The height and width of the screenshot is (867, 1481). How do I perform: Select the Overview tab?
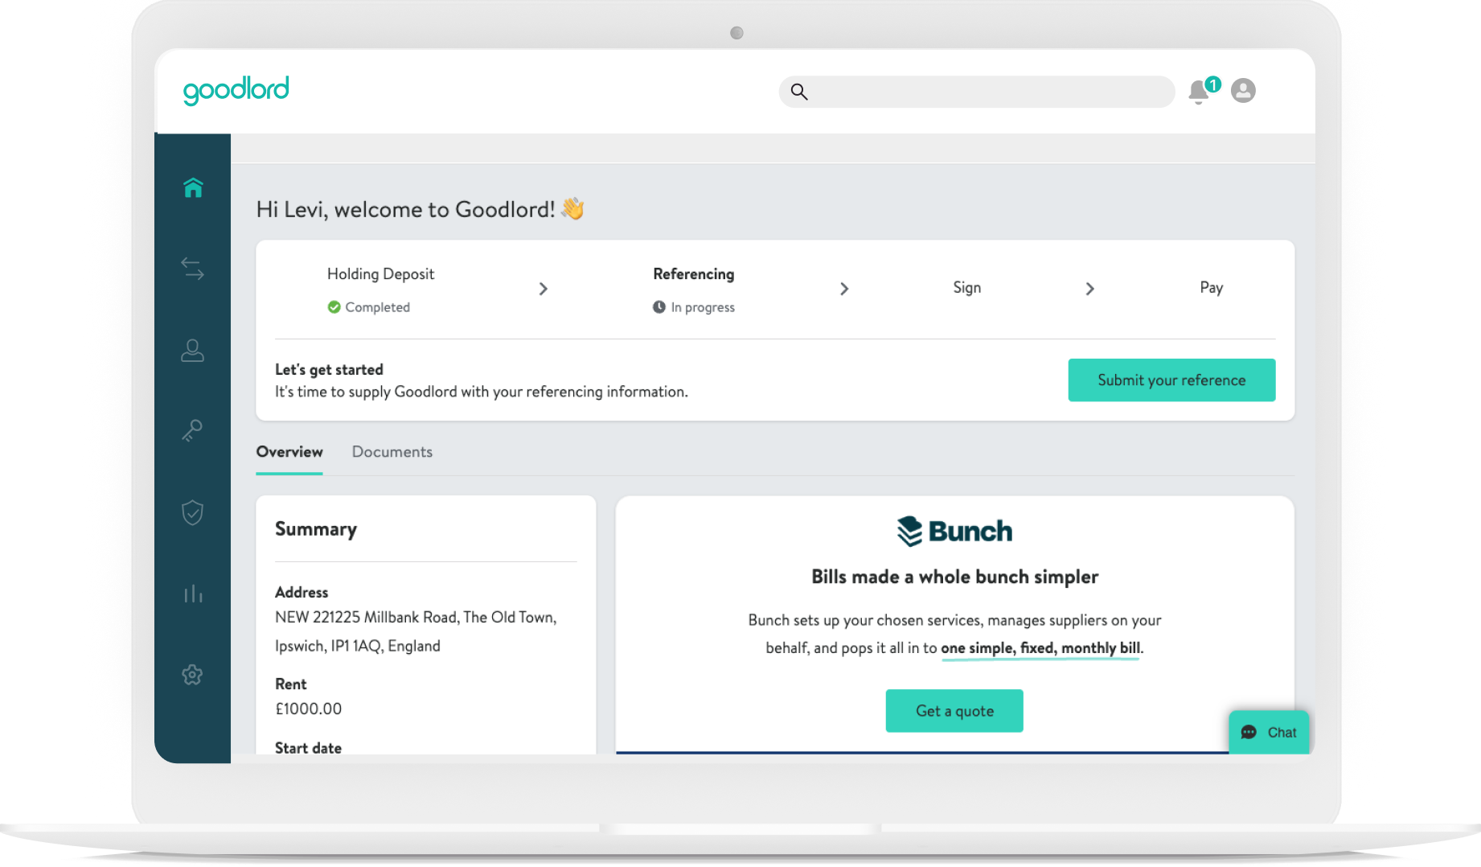point(289,452)
